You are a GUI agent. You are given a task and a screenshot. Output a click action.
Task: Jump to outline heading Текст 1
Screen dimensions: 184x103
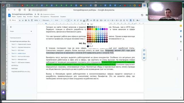(21, 44)
